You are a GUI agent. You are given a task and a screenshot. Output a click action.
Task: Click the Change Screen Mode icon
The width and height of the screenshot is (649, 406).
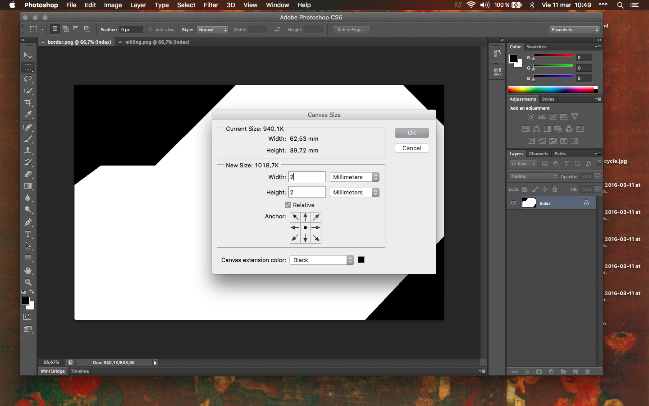pyautogui.click(x=28, y=329)
